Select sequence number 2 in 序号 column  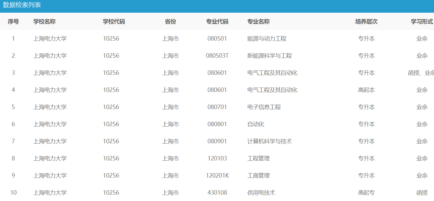tap(13, 56)
